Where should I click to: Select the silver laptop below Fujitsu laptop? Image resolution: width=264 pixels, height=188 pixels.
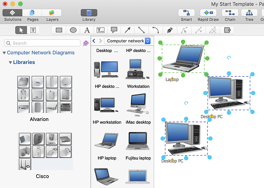pyautogui.click(x=138, y=177)
